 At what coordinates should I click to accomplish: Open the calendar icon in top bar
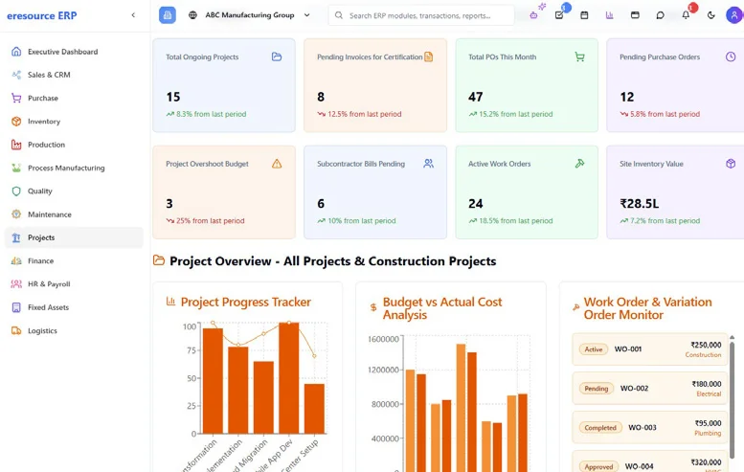coord(584,15)
